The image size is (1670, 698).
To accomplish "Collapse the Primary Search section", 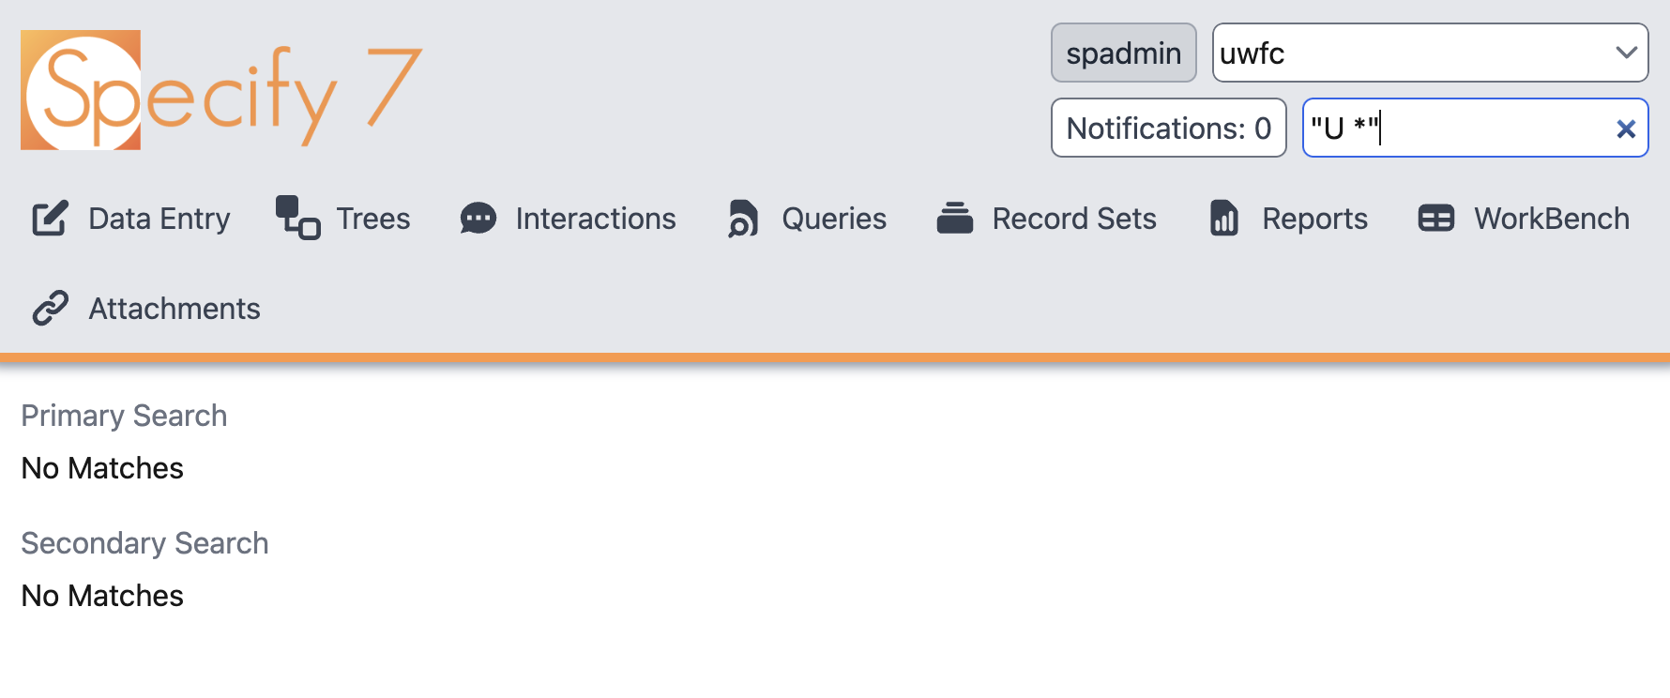I will pos(124,416).
